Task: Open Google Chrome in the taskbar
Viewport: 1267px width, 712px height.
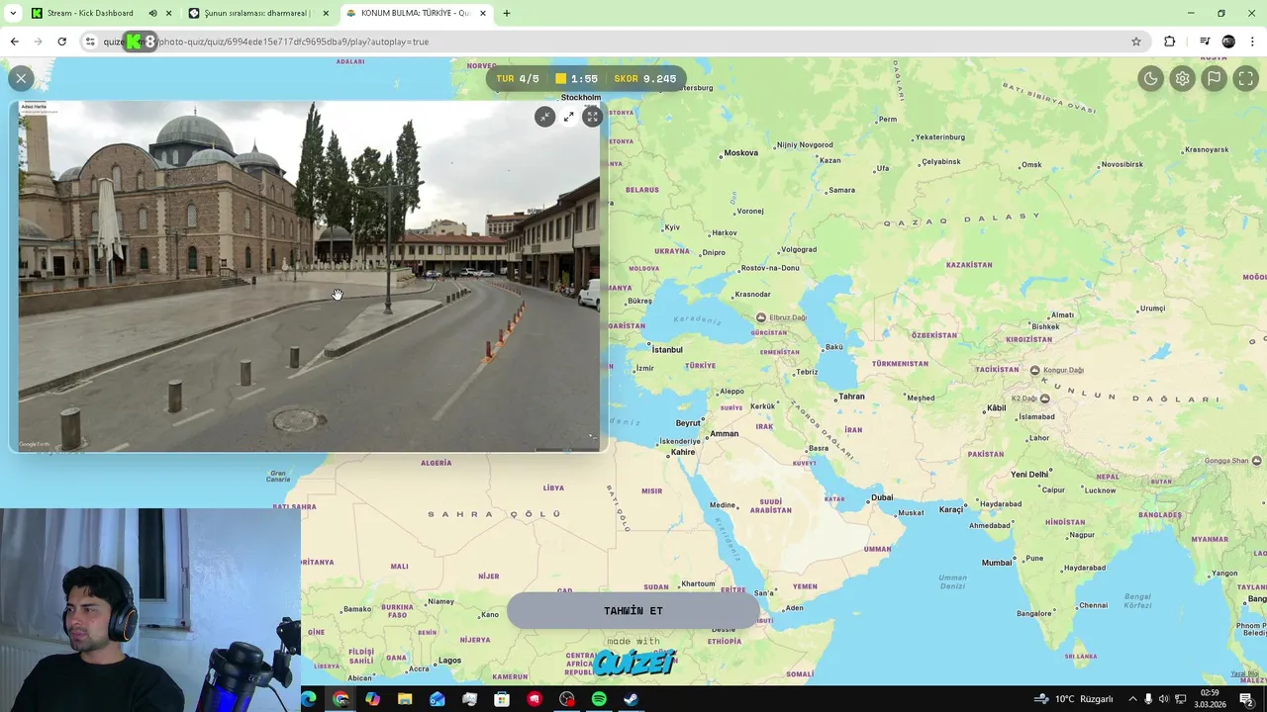Action: (341, 699)
